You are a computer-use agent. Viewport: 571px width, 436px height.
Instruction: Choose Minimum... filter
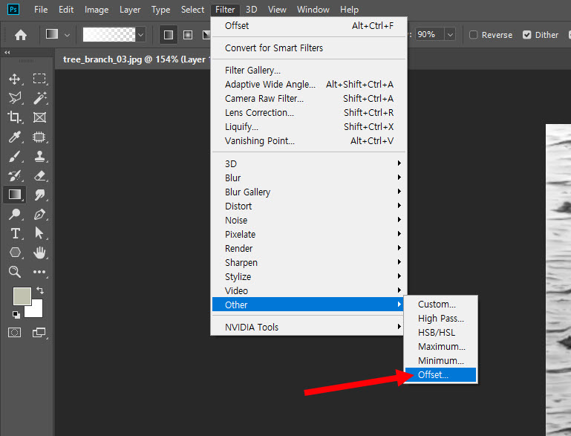440,360
